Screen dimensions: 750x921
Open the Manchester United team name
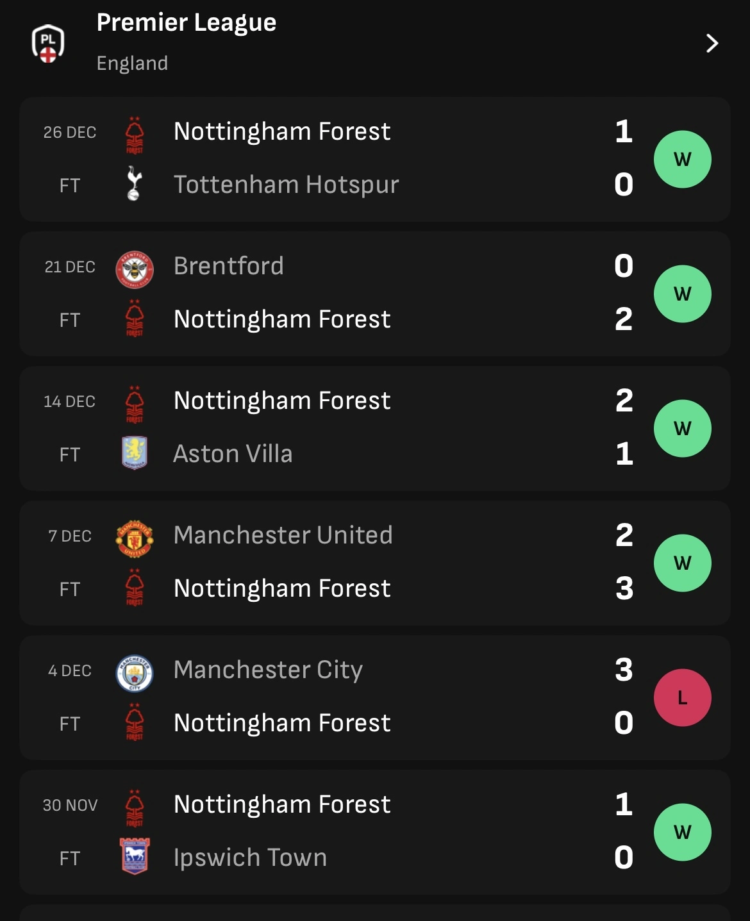(x=283, y=535)
